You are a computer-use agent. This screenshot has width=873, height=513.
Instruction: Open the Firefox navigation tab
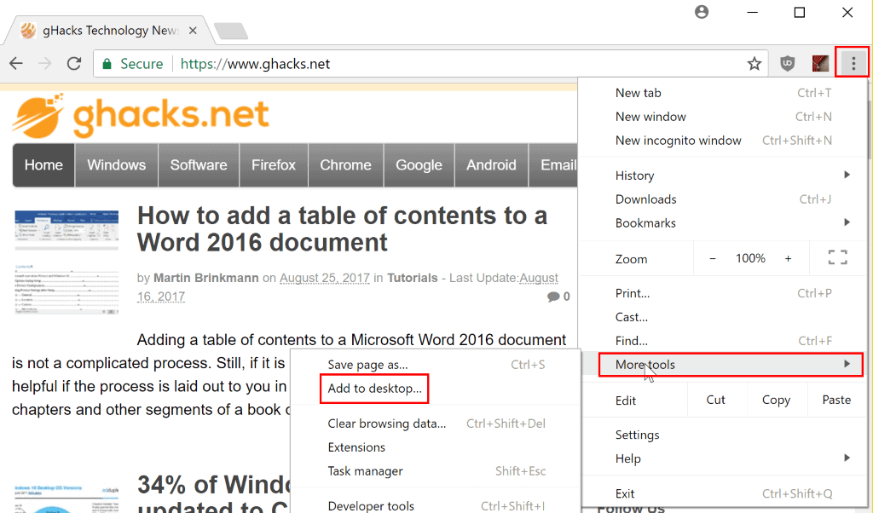coord(274,165)
